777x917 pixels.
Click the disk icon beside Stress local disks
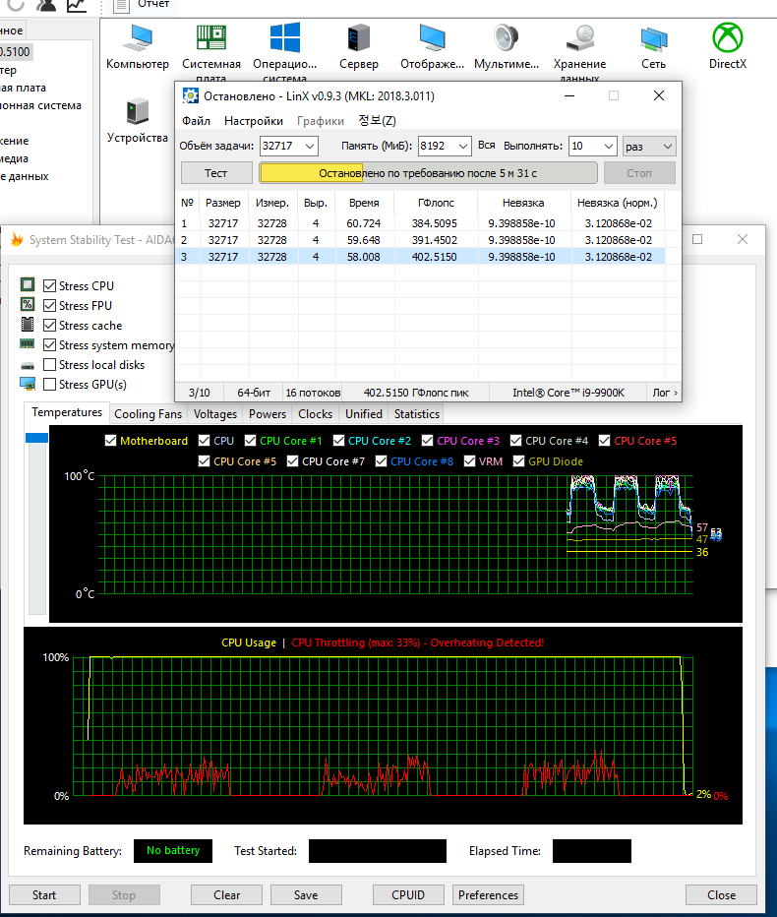27,365
